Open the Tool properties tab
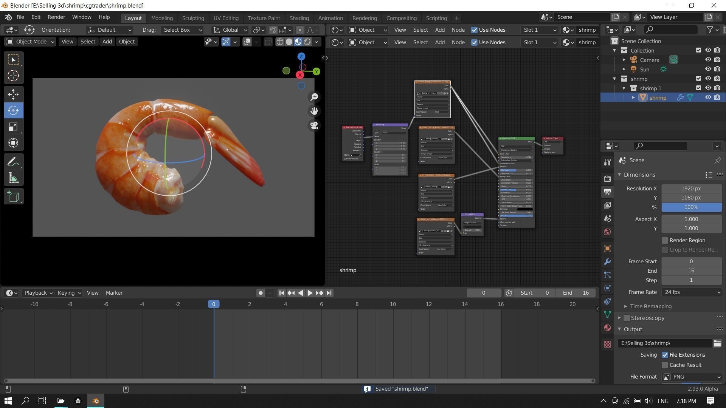The height and width of the screenshot is (408, 726). (607, 162)
